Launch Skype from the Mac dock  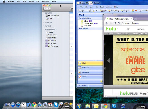click(x=56, y=105)
